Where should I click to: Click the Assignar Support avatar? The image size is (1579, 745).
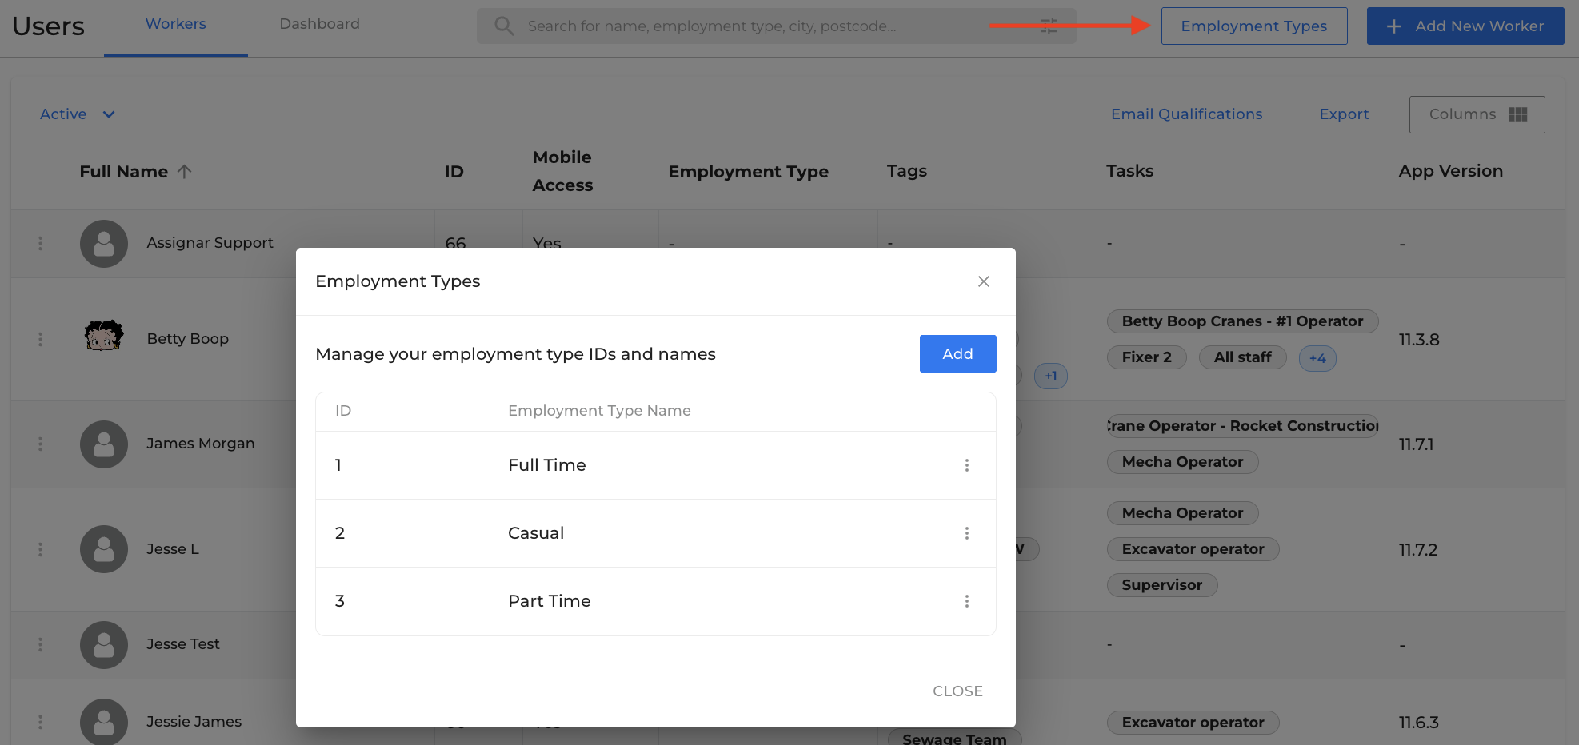[x=104, y=244]
